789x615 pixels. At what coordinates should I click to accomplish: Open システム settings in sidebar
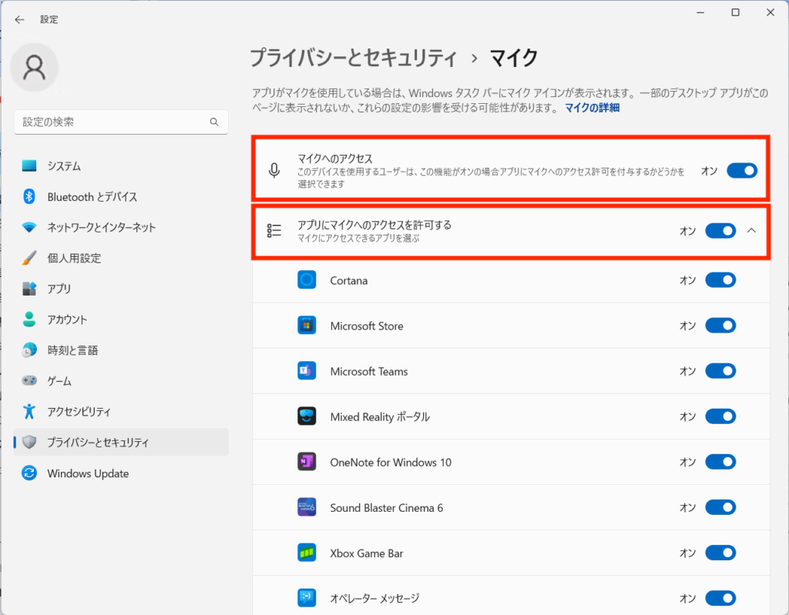[x=64, y=166]
